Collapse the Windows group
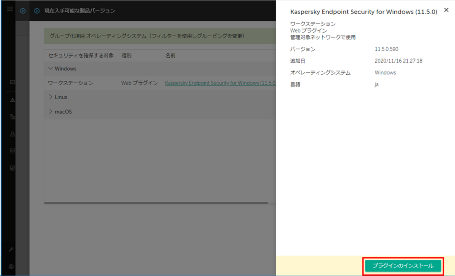Viewport: 455px width, 276px height. click(51, 69)
